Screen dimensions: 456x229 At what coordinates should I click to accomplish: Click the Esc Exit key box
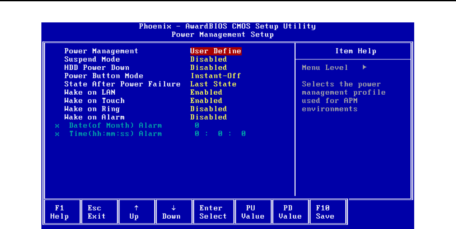point(100,212)
